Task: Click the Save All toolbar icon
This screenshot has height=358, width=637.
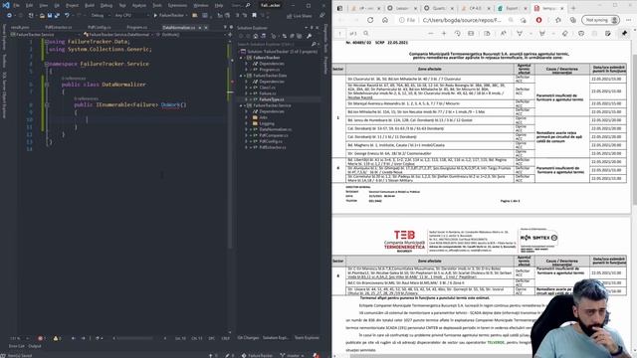Action: click(x=57, y=16)
